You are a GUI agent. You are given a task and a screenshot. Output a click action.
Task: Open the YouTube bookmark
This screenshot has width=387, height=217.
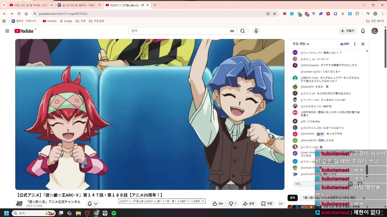[x=50, y=21]
